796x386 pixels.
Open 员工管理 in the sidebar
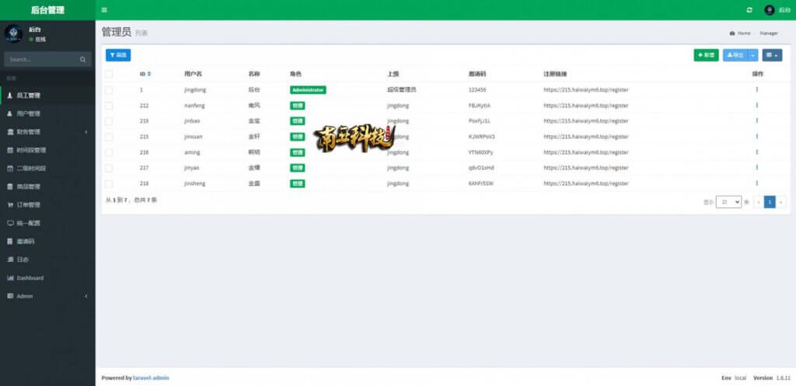click(x=47, y=96)
